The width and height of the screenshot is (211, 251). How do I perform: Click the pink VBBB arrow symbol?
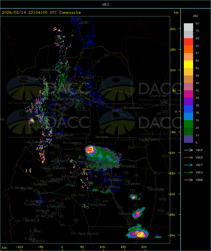[188, 180]
